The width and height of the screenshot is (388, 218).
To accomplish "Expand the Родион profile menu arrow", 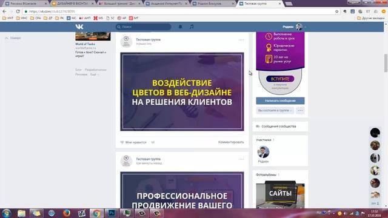I will [x=305, y=27].
